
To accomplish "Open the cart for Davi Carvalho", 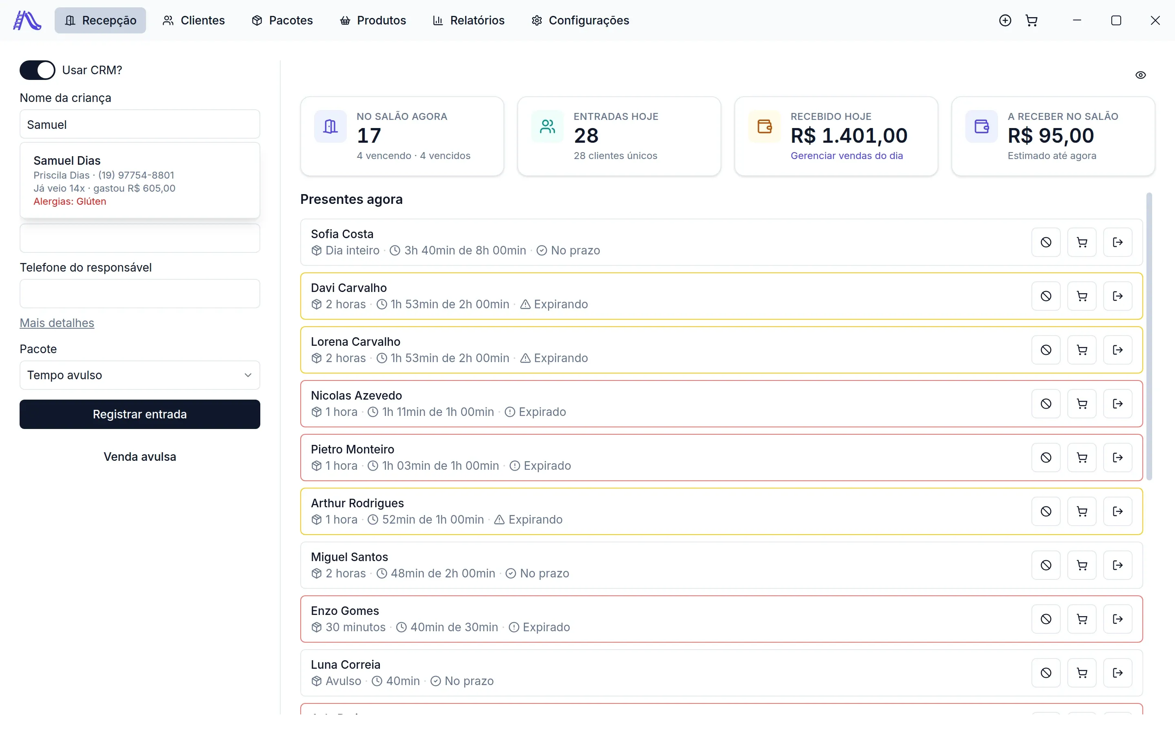I will pos(1082,296).
